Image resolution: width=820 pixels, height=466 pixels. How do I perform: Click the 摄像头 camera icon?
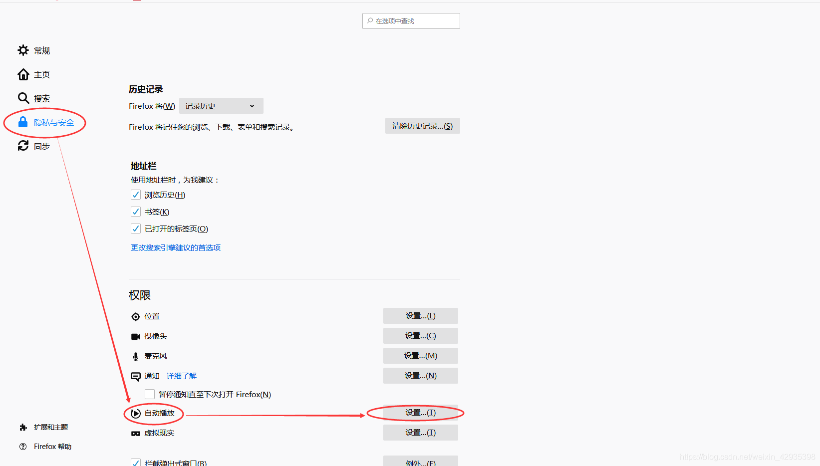point(135,336)
